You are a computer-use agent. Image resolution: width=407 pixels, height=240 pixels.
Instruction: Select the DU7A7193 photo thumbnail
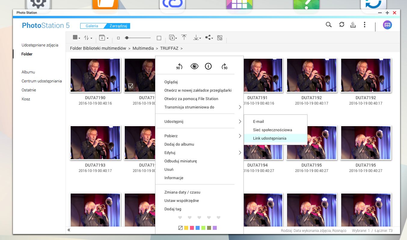coord(95,143)
